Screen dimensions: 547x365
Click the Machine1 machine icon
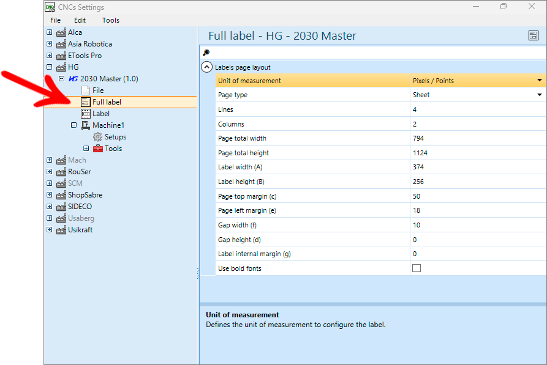tap(86, 125)
